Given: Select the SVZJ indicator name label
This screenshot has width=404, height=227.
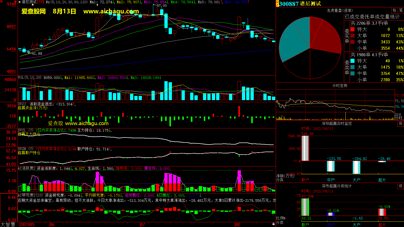Looking at the screenshot, I should pos(22,104).
